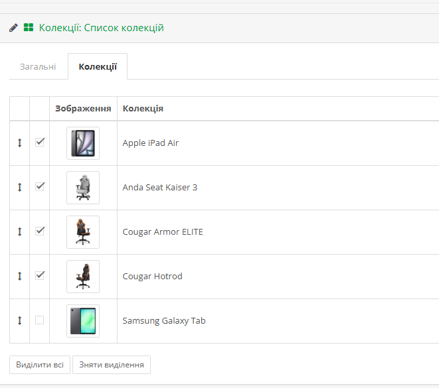Open the Samsung Galaxy Tab thumbnail
The image size is (439, 388).
tap(83, 321)
